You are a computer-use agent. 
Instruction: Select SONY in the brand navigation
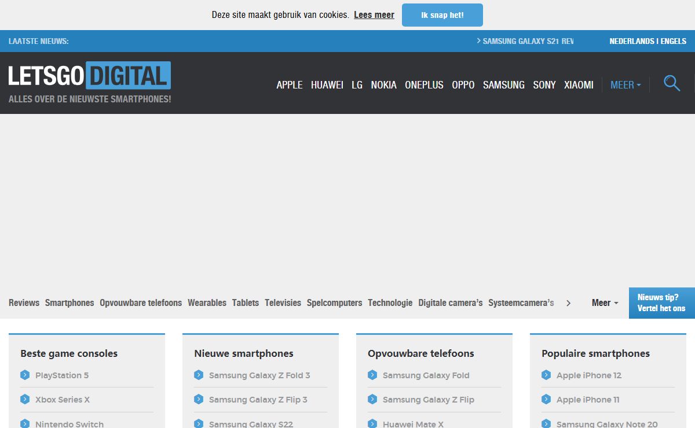(x=544, y=85)
